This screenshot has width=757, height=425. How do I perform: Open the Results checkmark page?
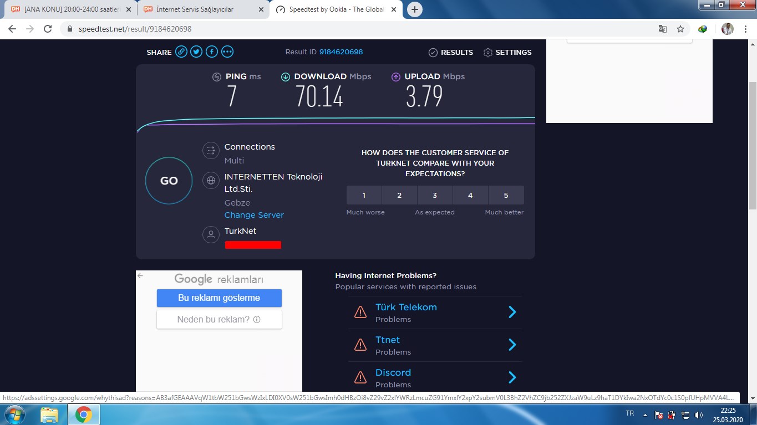tap(450, 52)
